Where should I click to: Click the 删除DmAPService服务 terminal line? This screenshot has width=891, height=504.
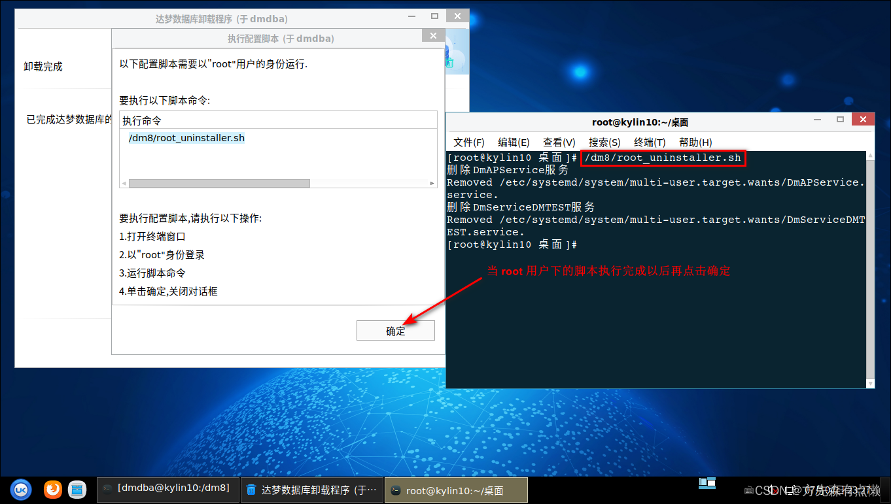point(508,170)
